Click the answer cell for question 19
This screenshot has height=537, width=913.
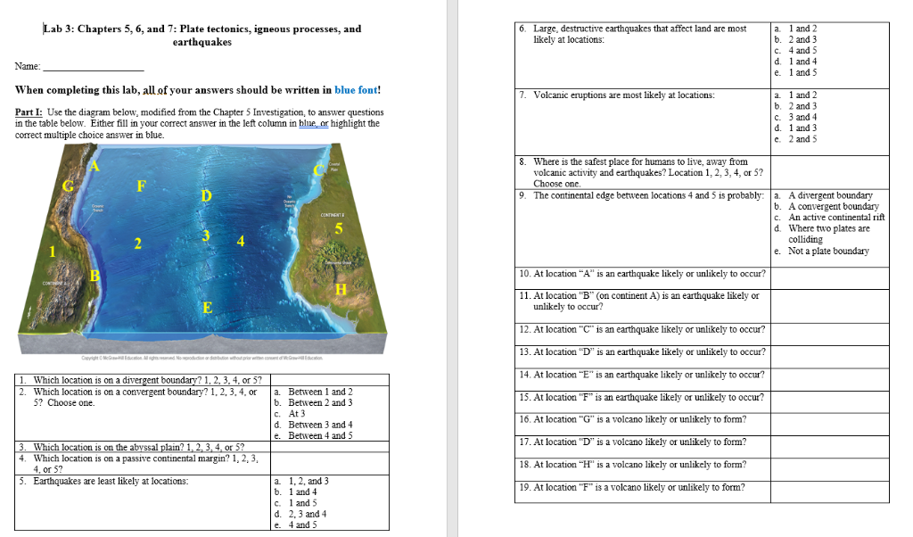(829, 489)
